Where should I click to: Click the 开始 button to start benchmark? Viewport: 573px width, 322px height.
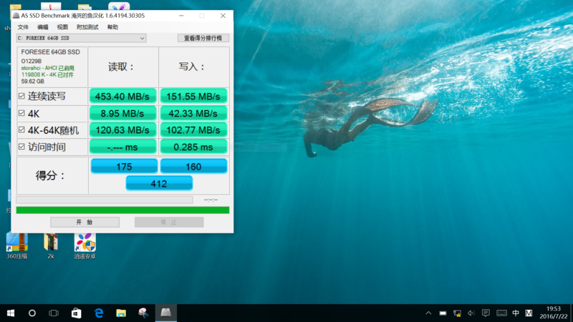[x=85, y=223]
